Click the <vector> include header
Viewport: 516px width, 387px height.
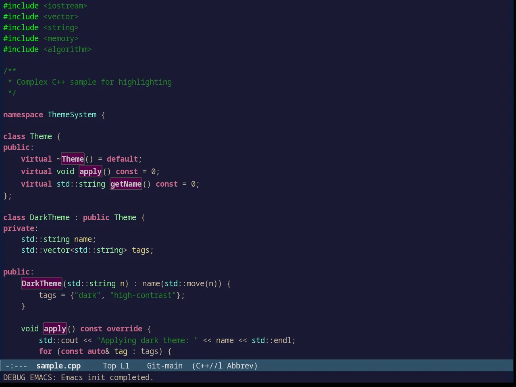point(61,17)
